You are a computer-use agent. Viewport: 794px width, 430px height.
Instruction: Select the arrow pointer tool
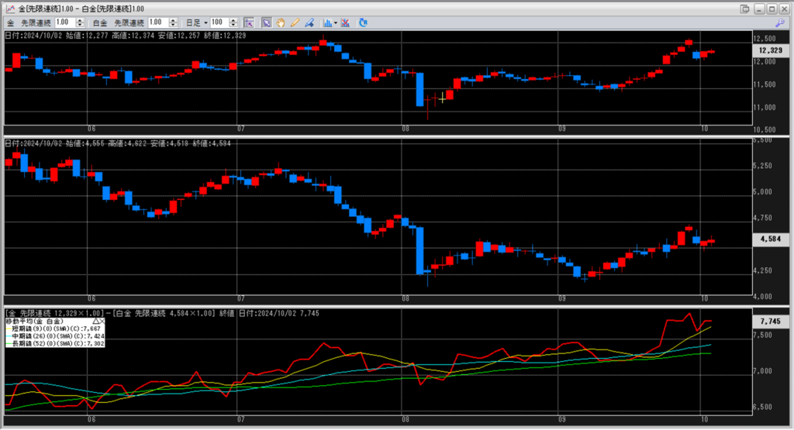tap(266, 22)
